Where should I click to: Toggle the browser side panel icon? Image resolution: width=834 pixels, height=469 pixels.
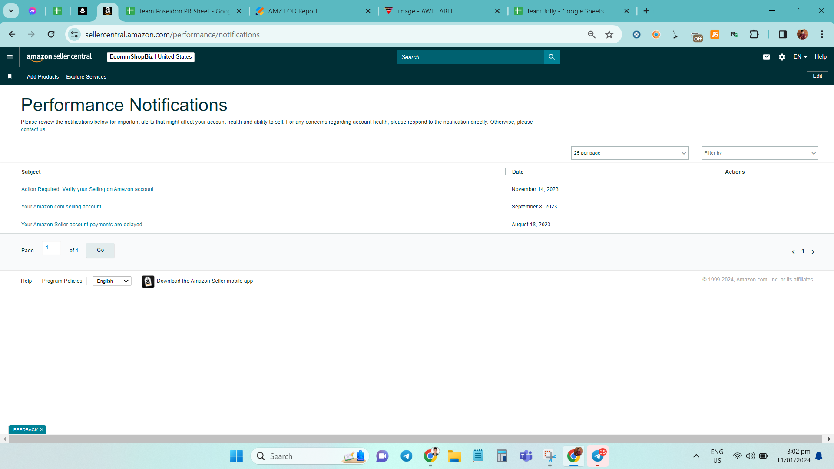pyautogui.click(x=783, y=34)
